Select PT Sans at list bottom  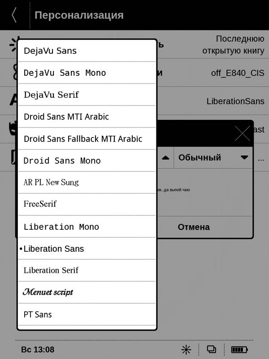click(87, 315)
